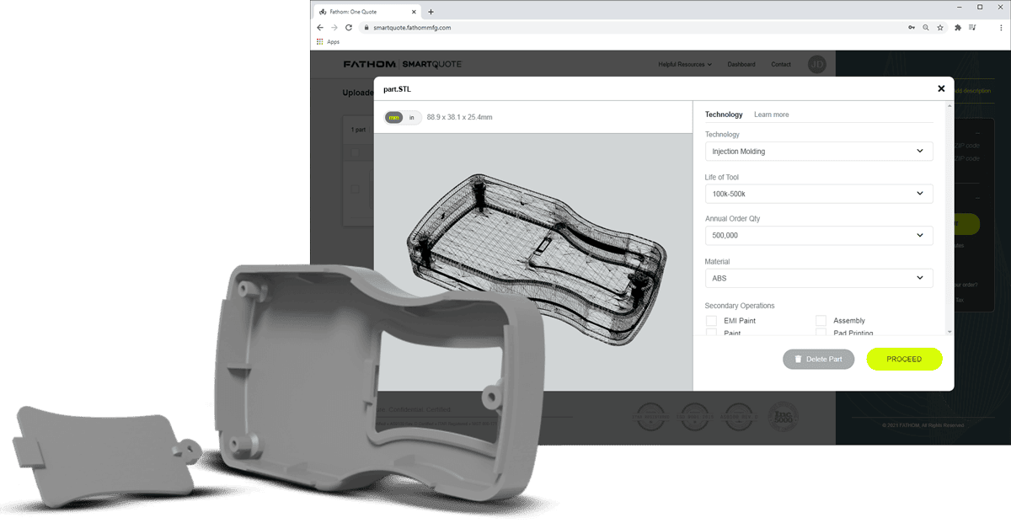Check the Assembly secondary operation

pyautogui.click(x=821, y=321)
